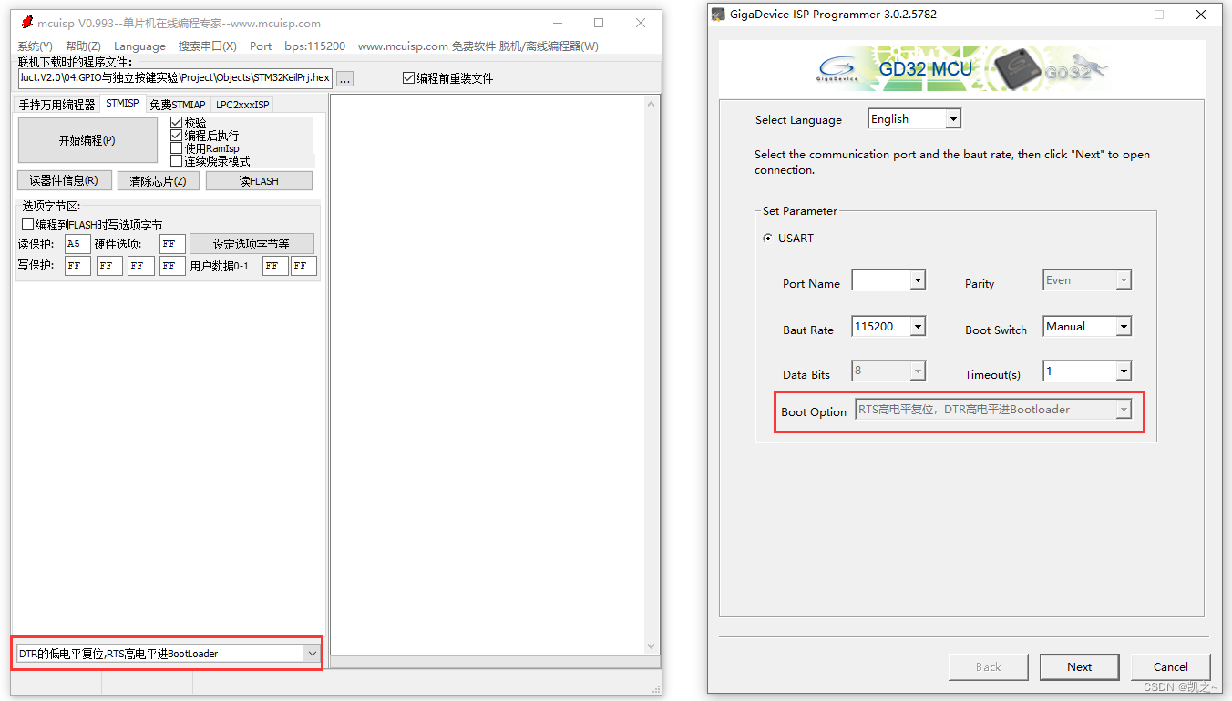Switch to the 手持万用编程器 tab
This screenshot has width=1232, height=701.
pos(56,105)
